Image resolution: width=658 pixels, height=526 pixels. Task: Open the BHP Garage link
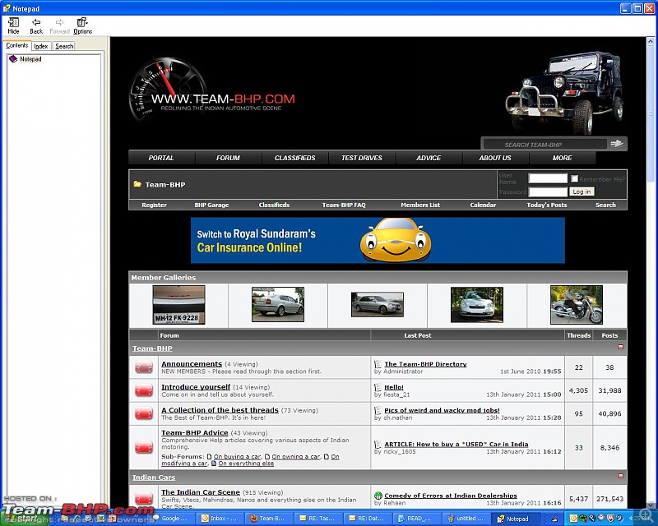pos(211,205)
